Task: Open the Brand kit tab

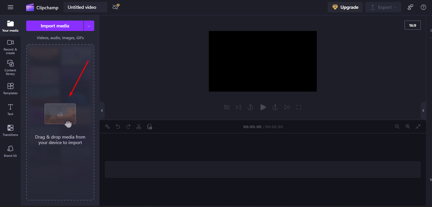Action: 10,151
